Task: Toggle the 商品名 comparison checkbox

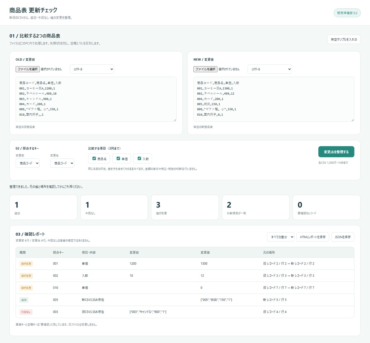Action: [94, 159]
